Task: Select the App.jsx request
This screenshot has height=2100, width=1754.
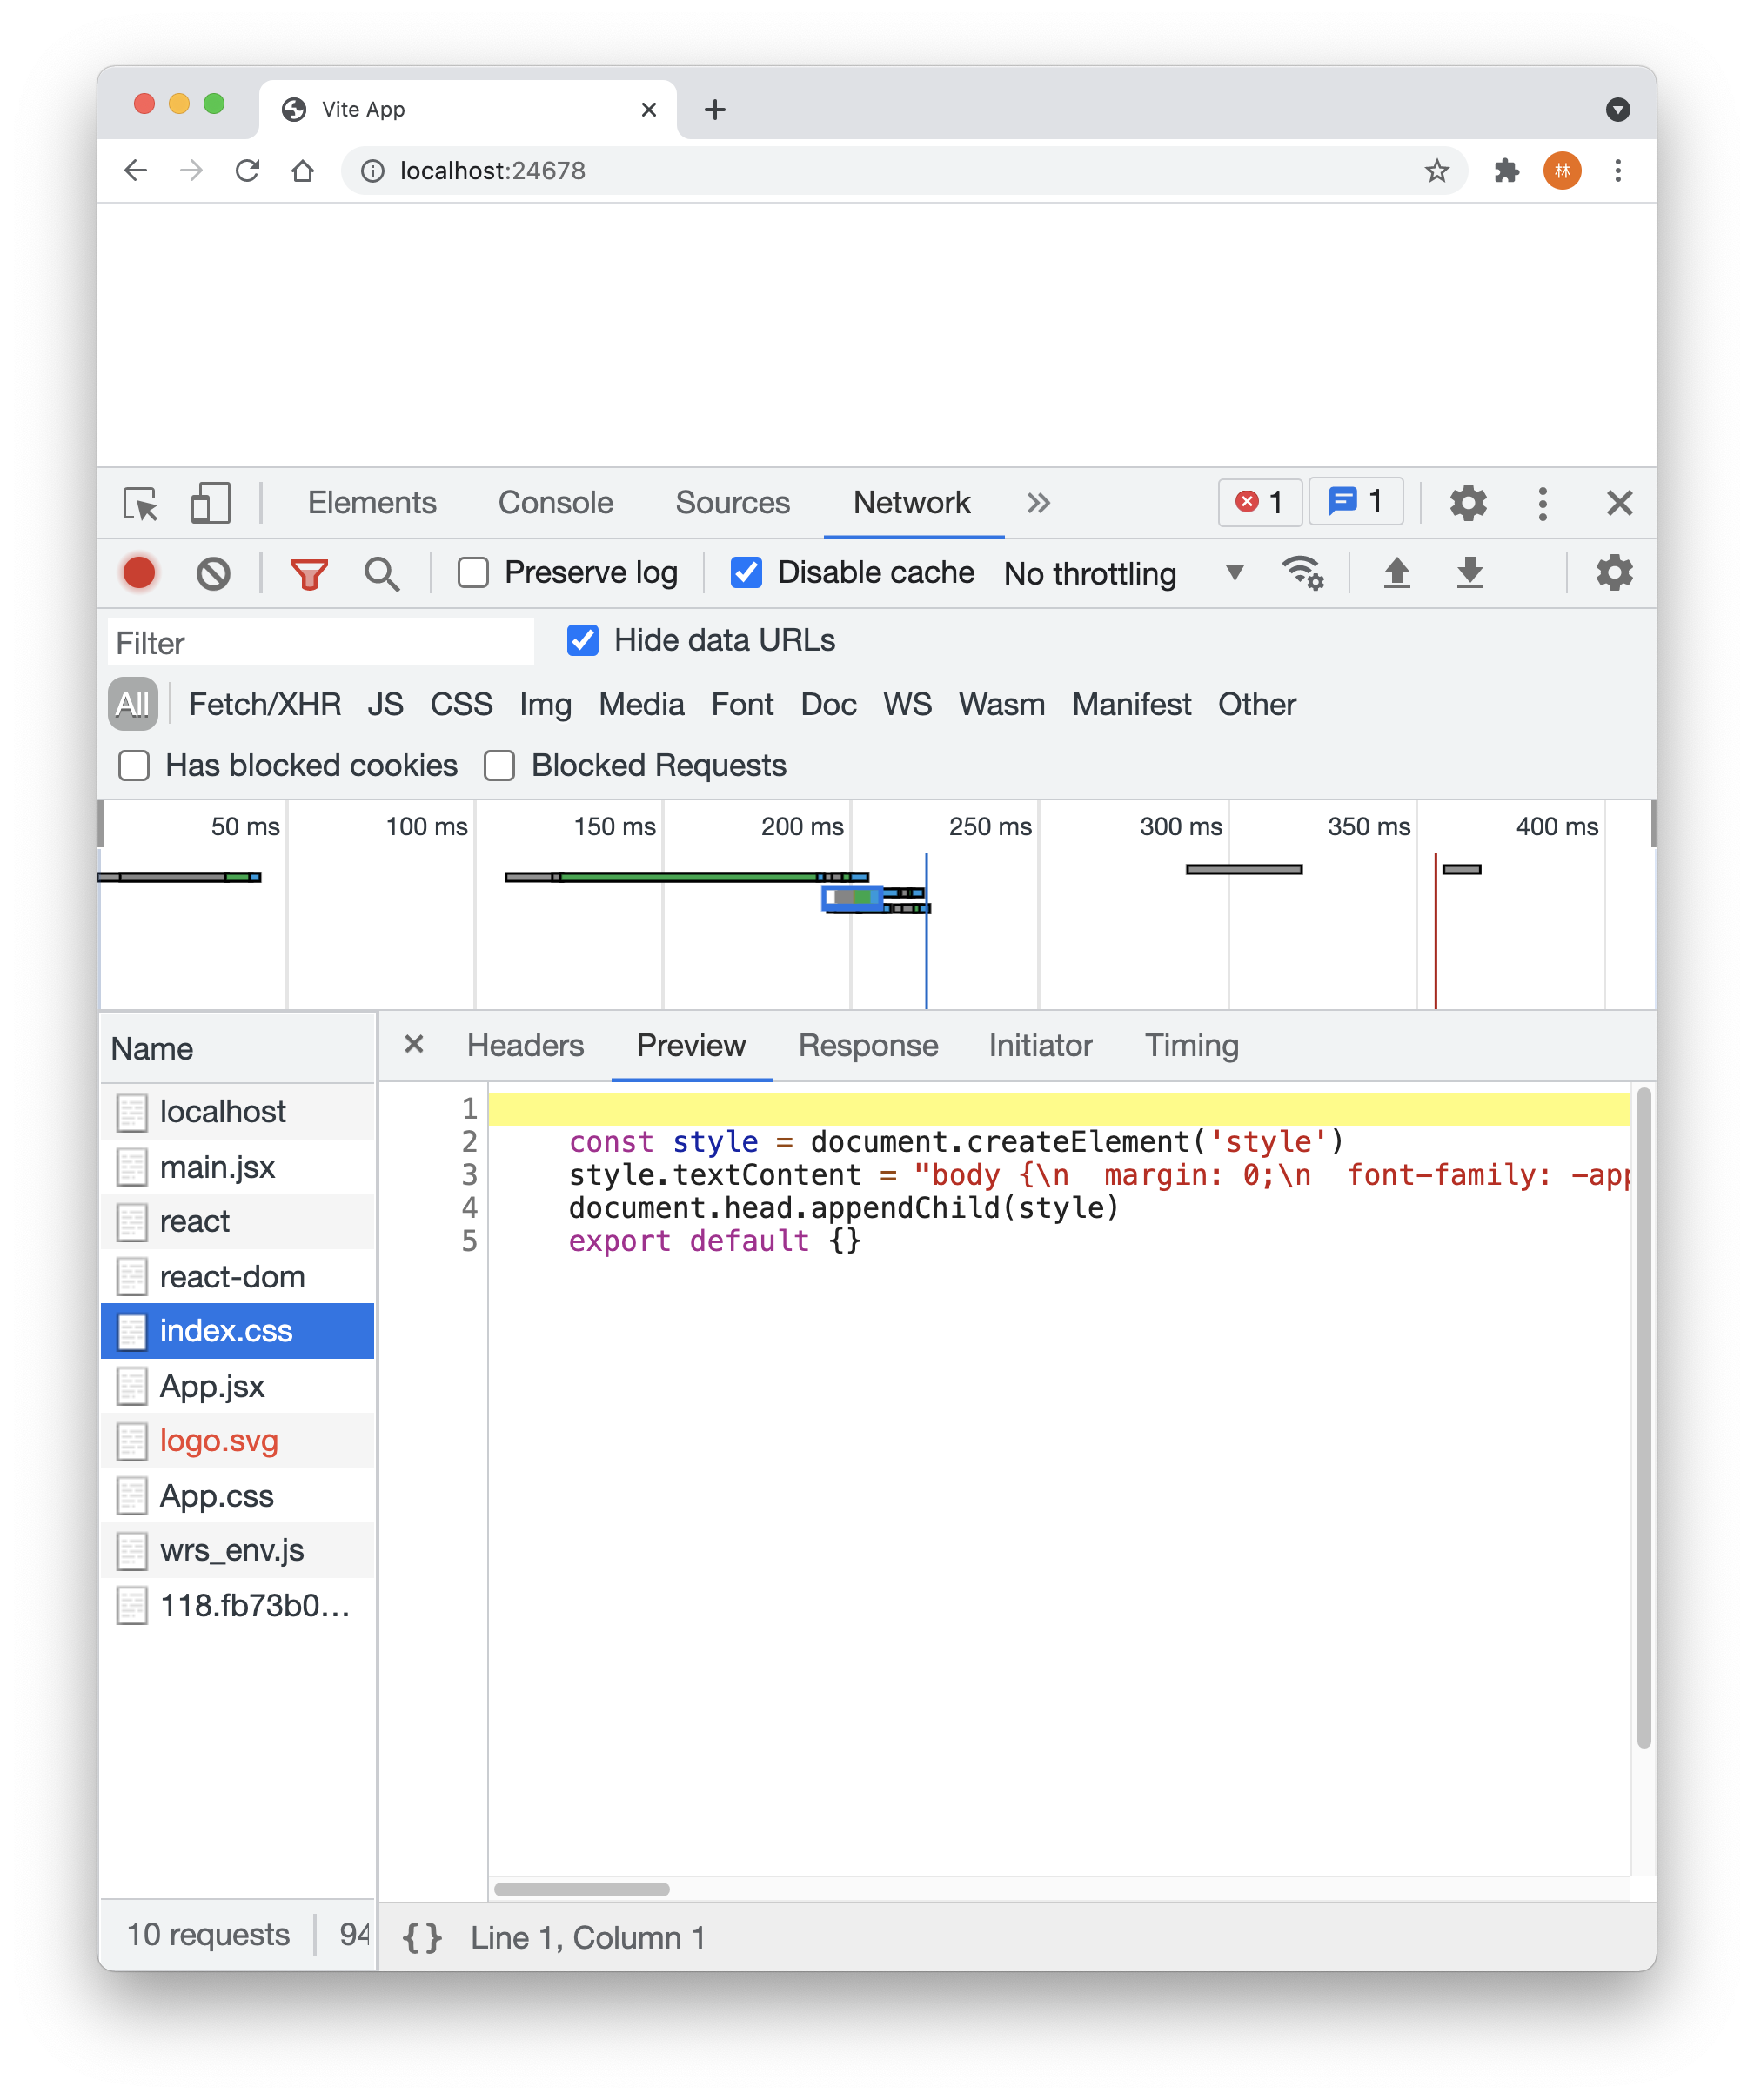Action: click(238, 1386)
